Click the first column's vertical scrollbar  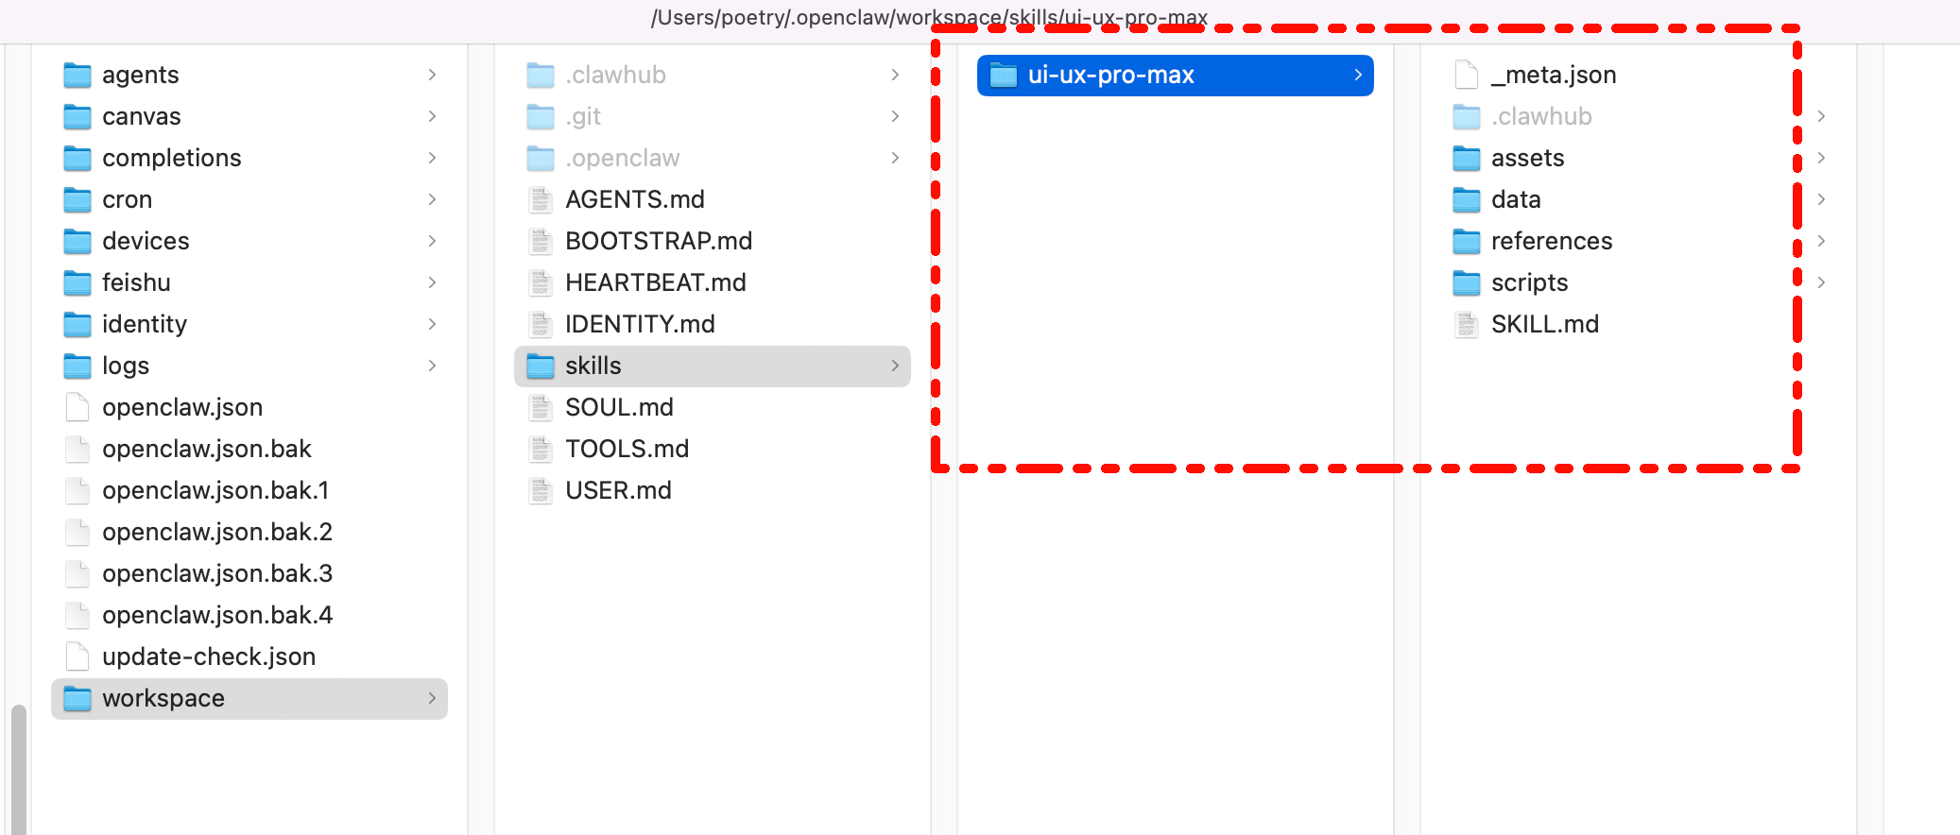[x=18, y=769]
